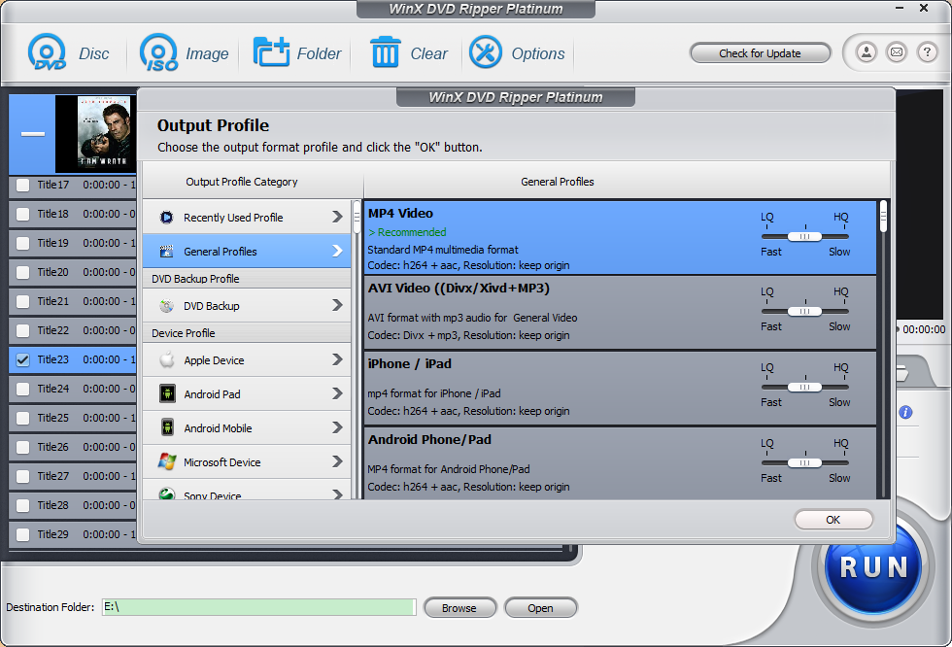The height and width of the screenshot is (647, 952).
Task: Expand General Profiles chevron
Action: click(x=338, y=251)
